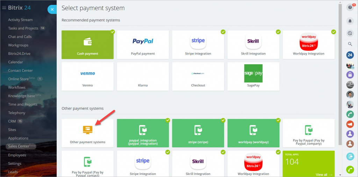Select the stripe (stripe) green tile
The image size is (358, 177).
pos(198,133)
